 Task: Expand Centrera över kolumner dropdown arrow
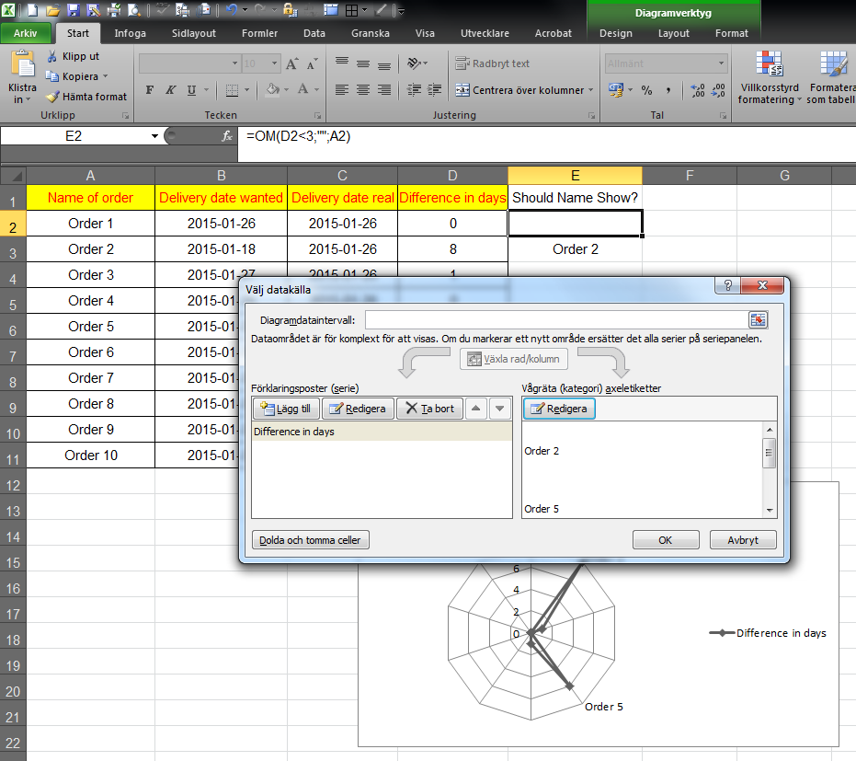[590, 90]
